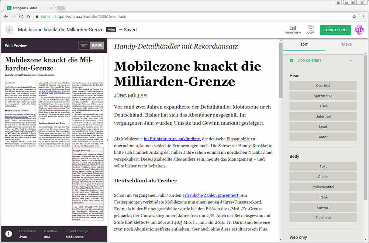Click the 'Deutschland als Treiber' subheading

point(145,181)
